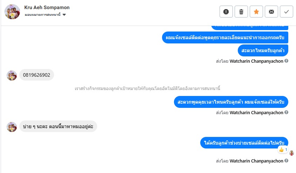Click the small seen-by avatar icon
Image resolution: width=296 pixels, height=173 pixels.
click(x=291, y=153)
